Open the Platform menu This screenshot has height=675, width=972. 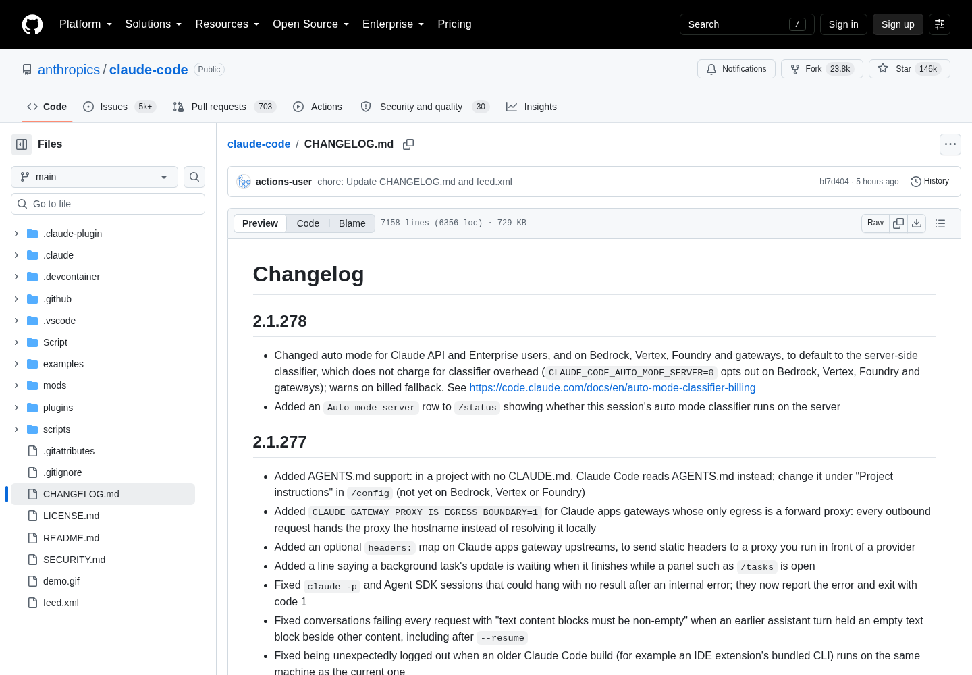click(86, 24)
